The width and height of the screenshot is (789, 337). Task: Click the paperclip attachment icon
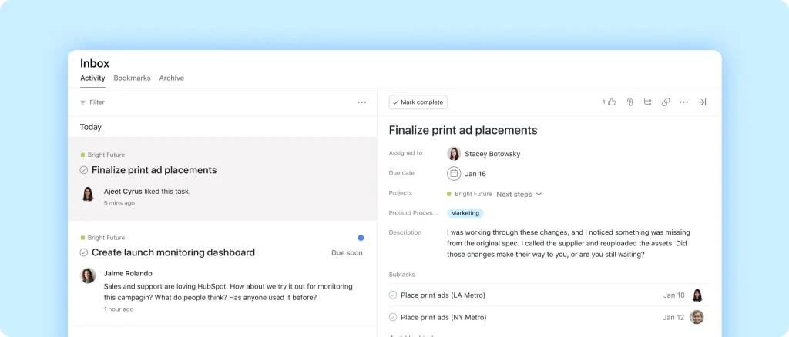[630, 102]
